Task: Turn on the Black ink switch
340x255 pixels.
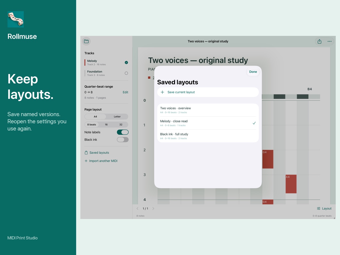Action: (123, 140)
